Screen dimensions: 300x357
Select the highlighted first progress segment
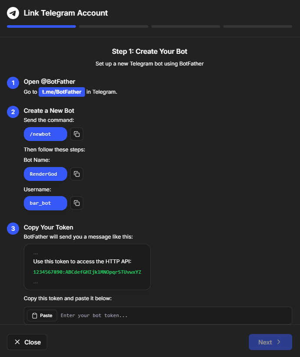pyautogui.click(x=41, y=26)
